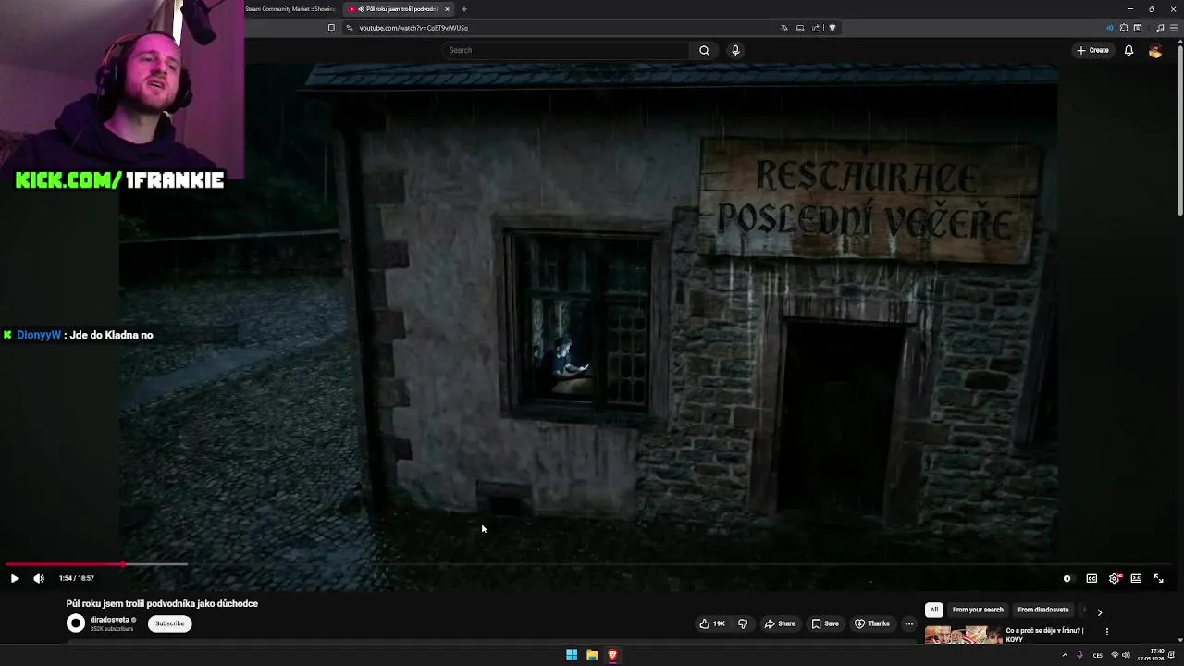Subscribe to diradosveta channel

tap(170, 623)
